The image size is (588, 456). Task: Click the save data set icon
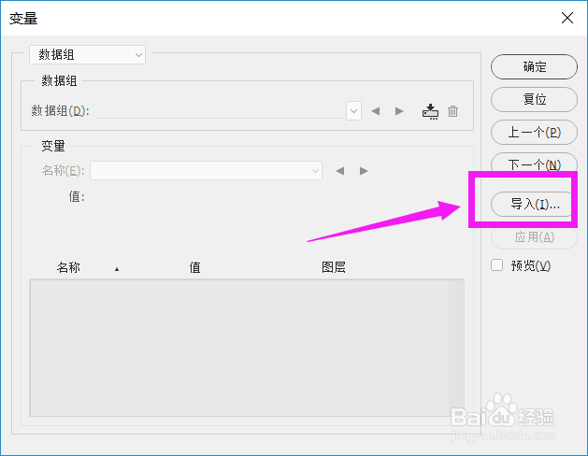(430, 111)
